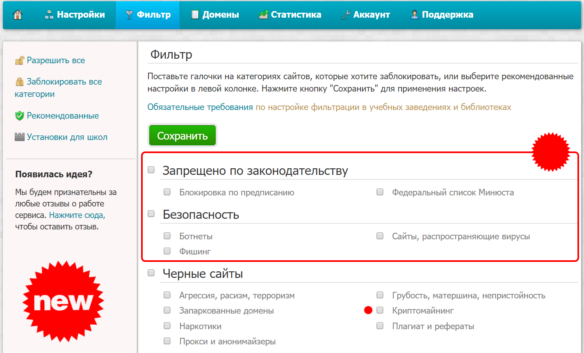Enable the Ботнеты checkbox

(167, 236)
